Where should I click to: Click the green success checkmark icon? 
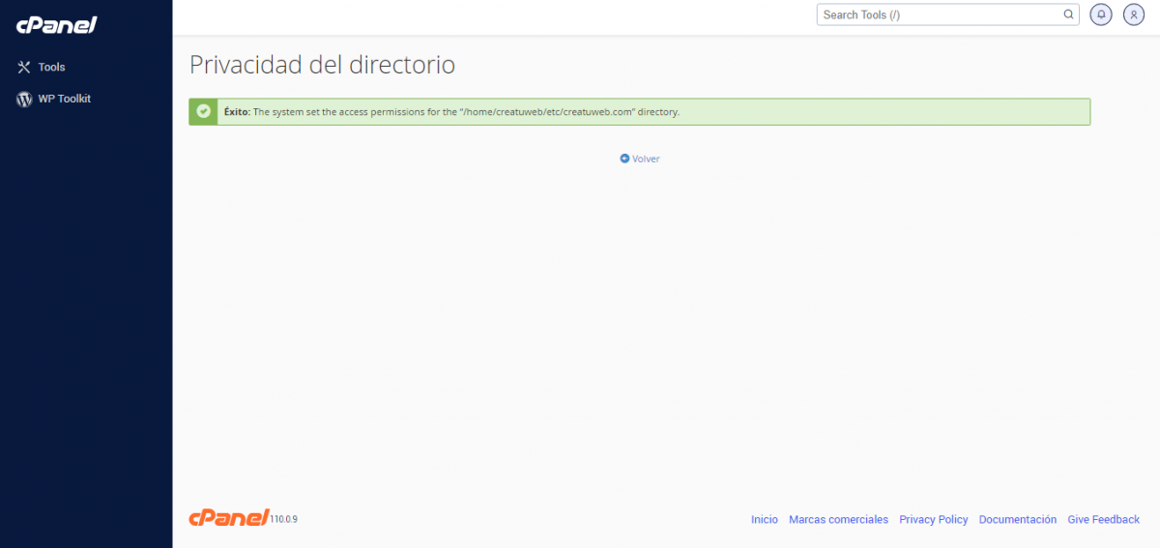pos(203,111)
